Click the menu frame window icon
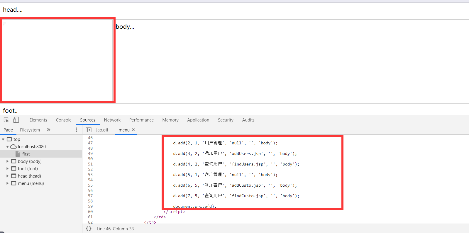The width and height of the screenshot is (469, 233). (13, 183)
